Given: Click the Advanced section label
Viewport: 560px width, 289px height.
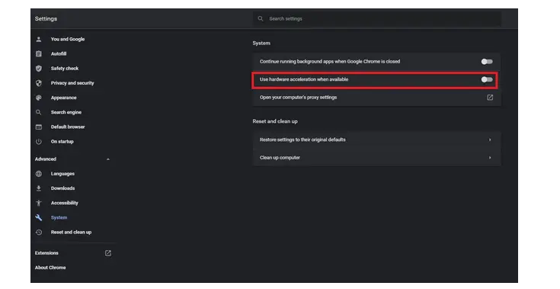Looking at the screenshot, I should click(x=46, y=159).
